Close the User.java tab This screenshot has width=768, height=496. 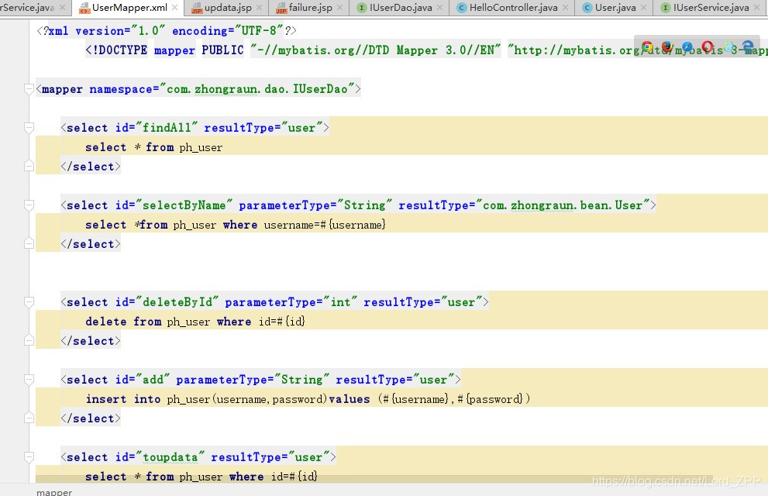point(643,7)
